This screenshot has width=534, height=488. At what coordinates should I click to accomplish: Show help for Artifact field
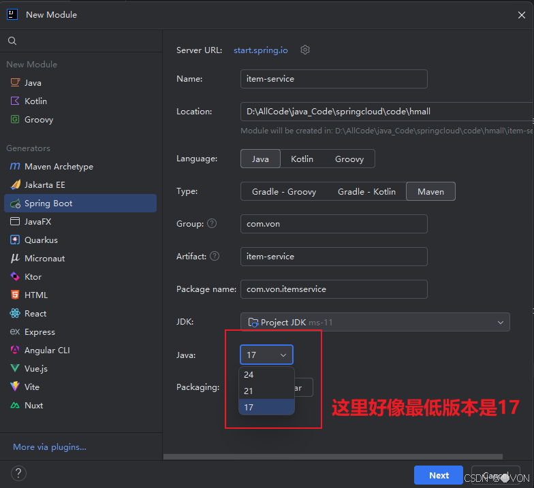[215, 256]
